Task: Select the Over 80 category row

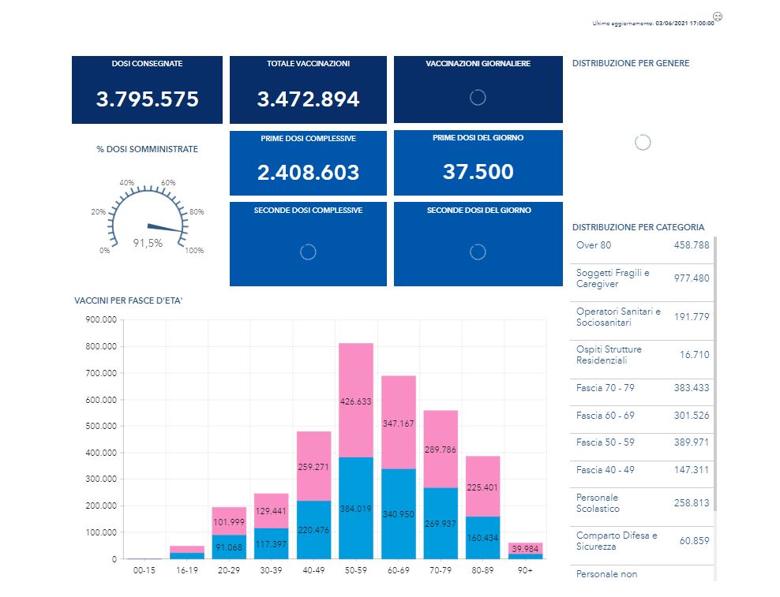Action: point(642,246)
